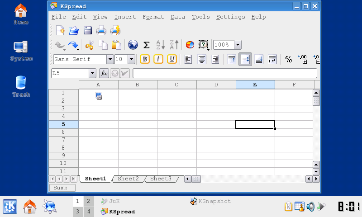Click the Print printer icon

101,30
